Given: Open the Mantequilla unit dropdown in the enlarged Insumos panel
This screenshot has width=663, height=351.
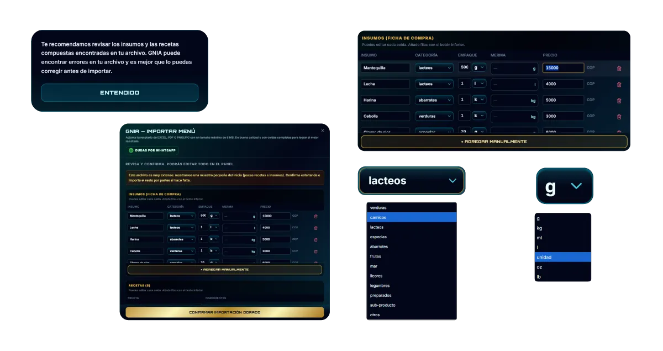Looking at the screenshot, I should point(479,67).
